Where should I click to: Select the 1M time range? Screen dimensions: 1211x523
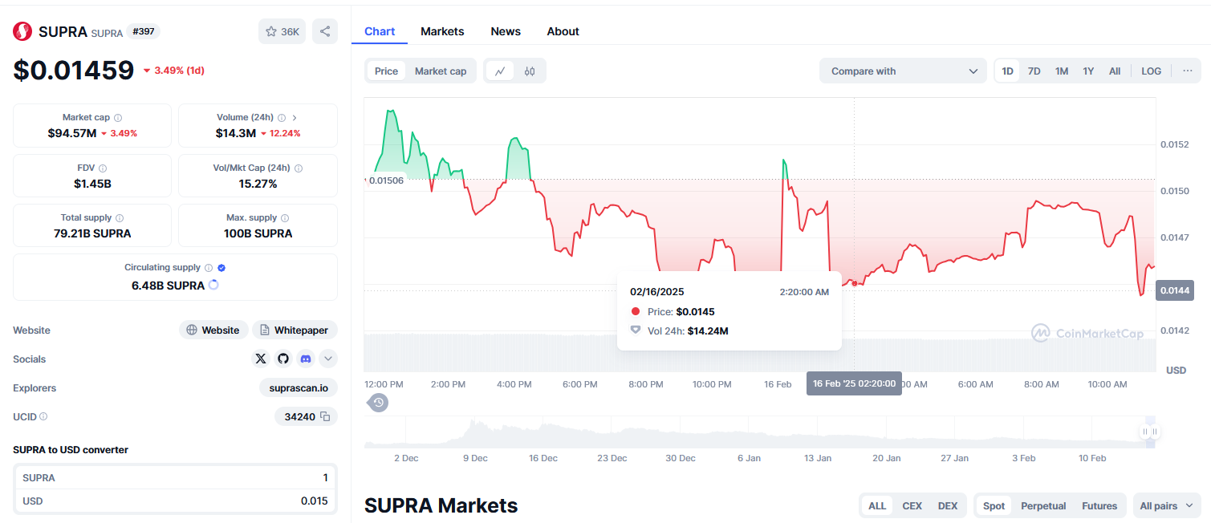pyautogui.click(x=1062, y=71)
